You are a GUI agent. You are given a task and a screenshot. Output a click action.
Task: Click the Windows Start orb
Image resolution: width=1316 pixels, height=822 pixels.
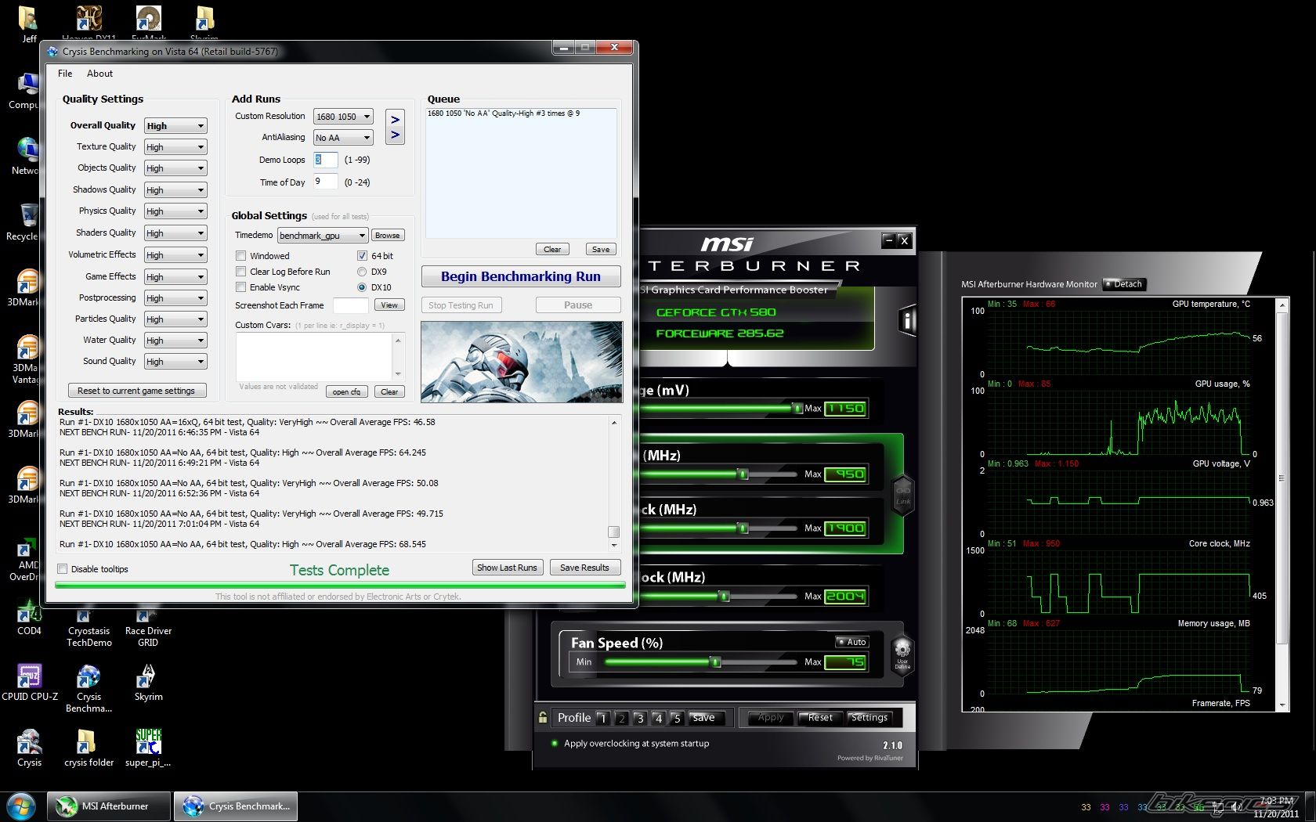coord(21,806)
